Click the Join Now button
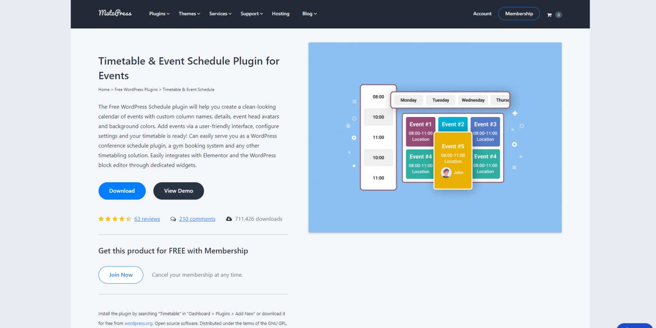 tap(121, 274)
